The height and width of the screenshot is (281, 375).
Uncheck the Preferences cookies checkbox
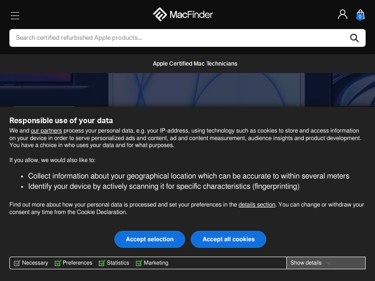pos(58,263)
